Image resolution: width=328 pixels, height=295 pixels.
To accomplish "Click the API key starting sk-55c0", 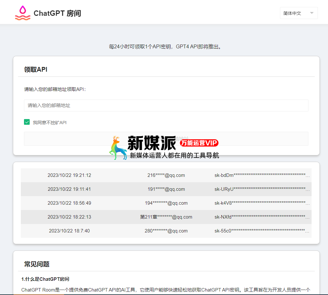I will [262, 231].
